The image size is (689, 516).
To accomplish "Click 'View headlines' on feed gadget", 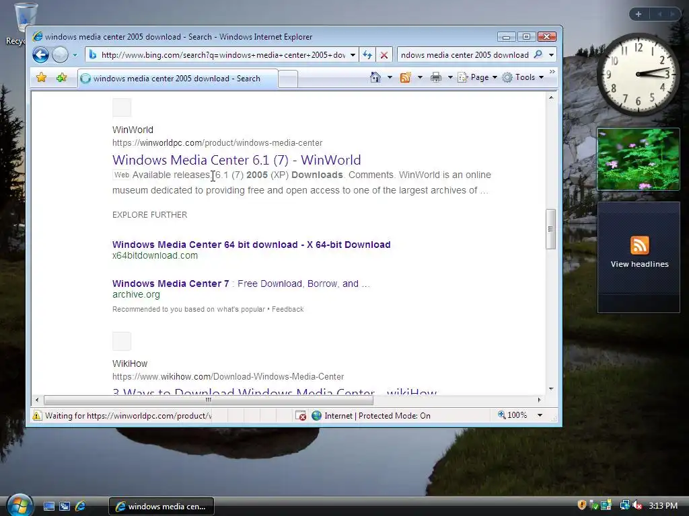I will click(639, 264).
